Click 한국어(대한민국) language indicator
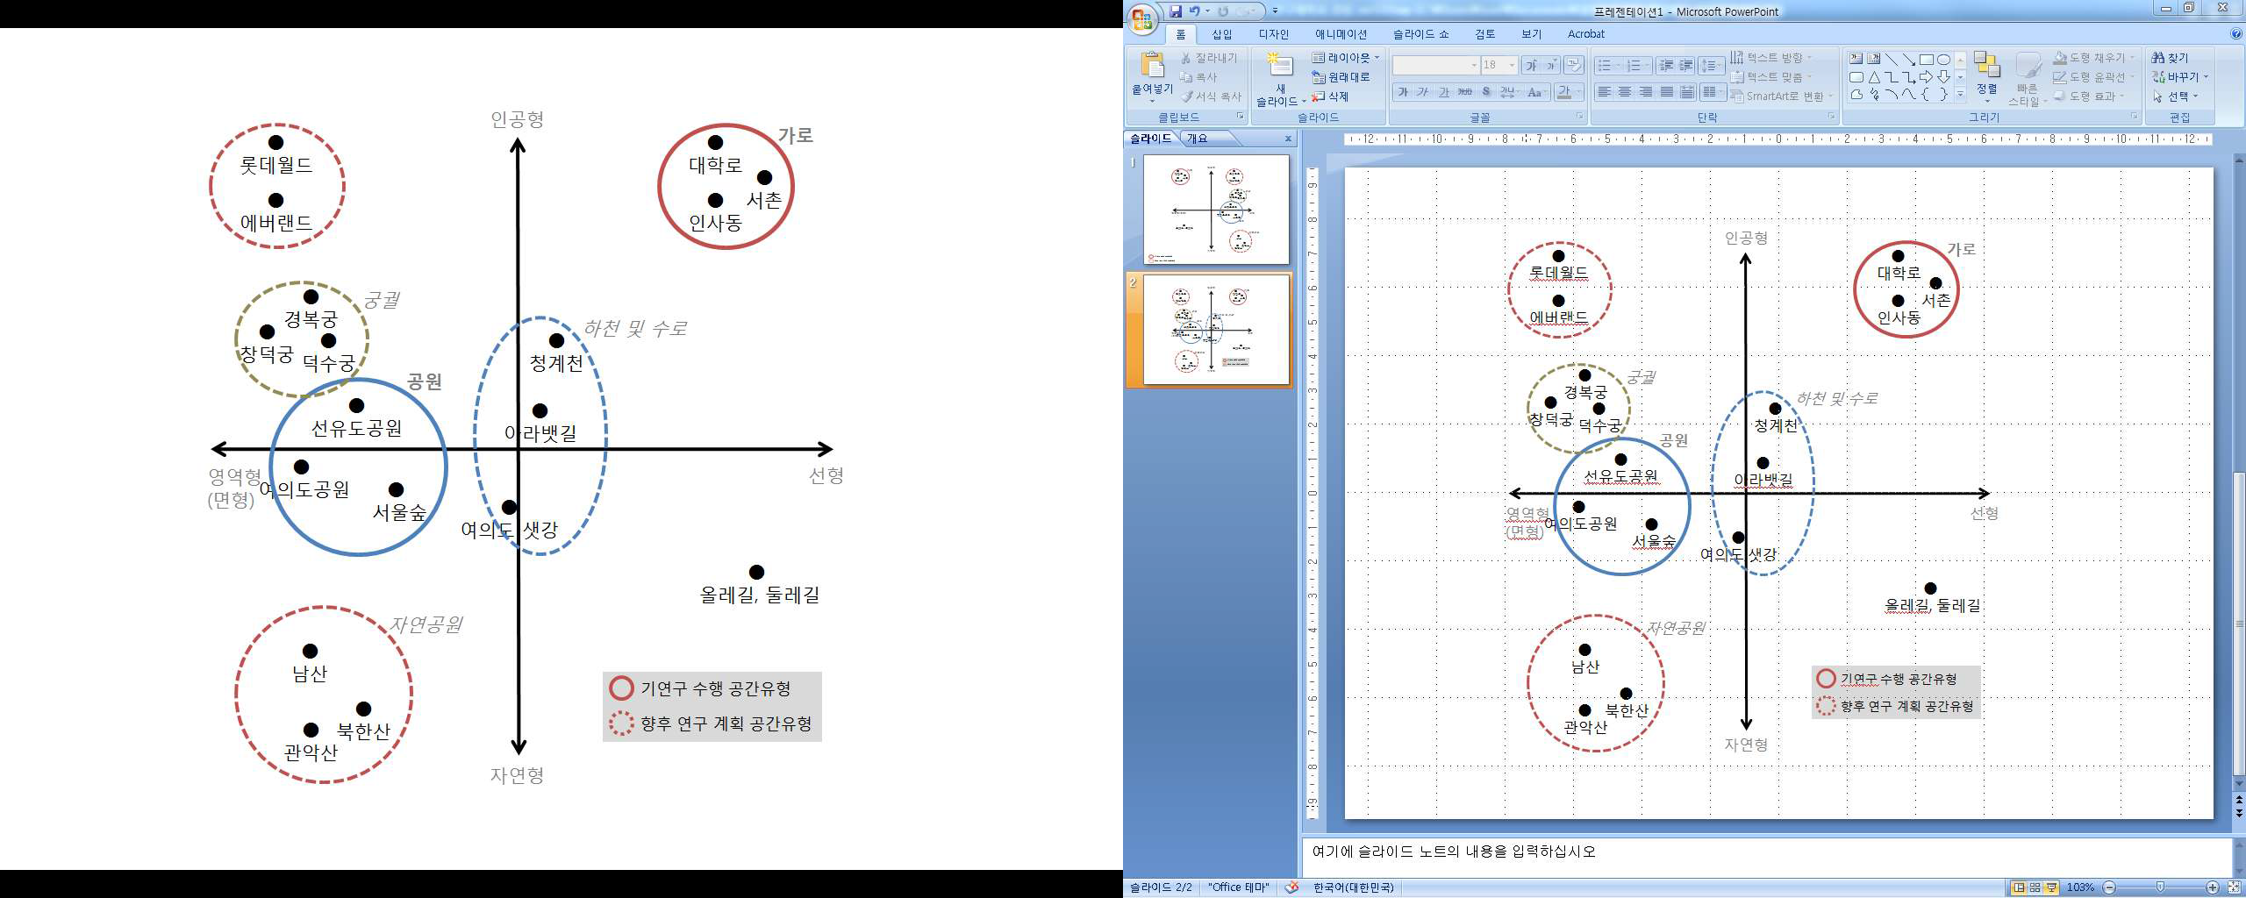The width and height of the screenshot is (2246, 898). coord(1354,887)
